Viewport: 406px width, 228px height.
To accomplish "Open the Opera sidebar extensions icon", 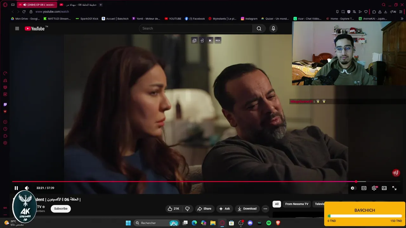I will click(x=5, y=136).
